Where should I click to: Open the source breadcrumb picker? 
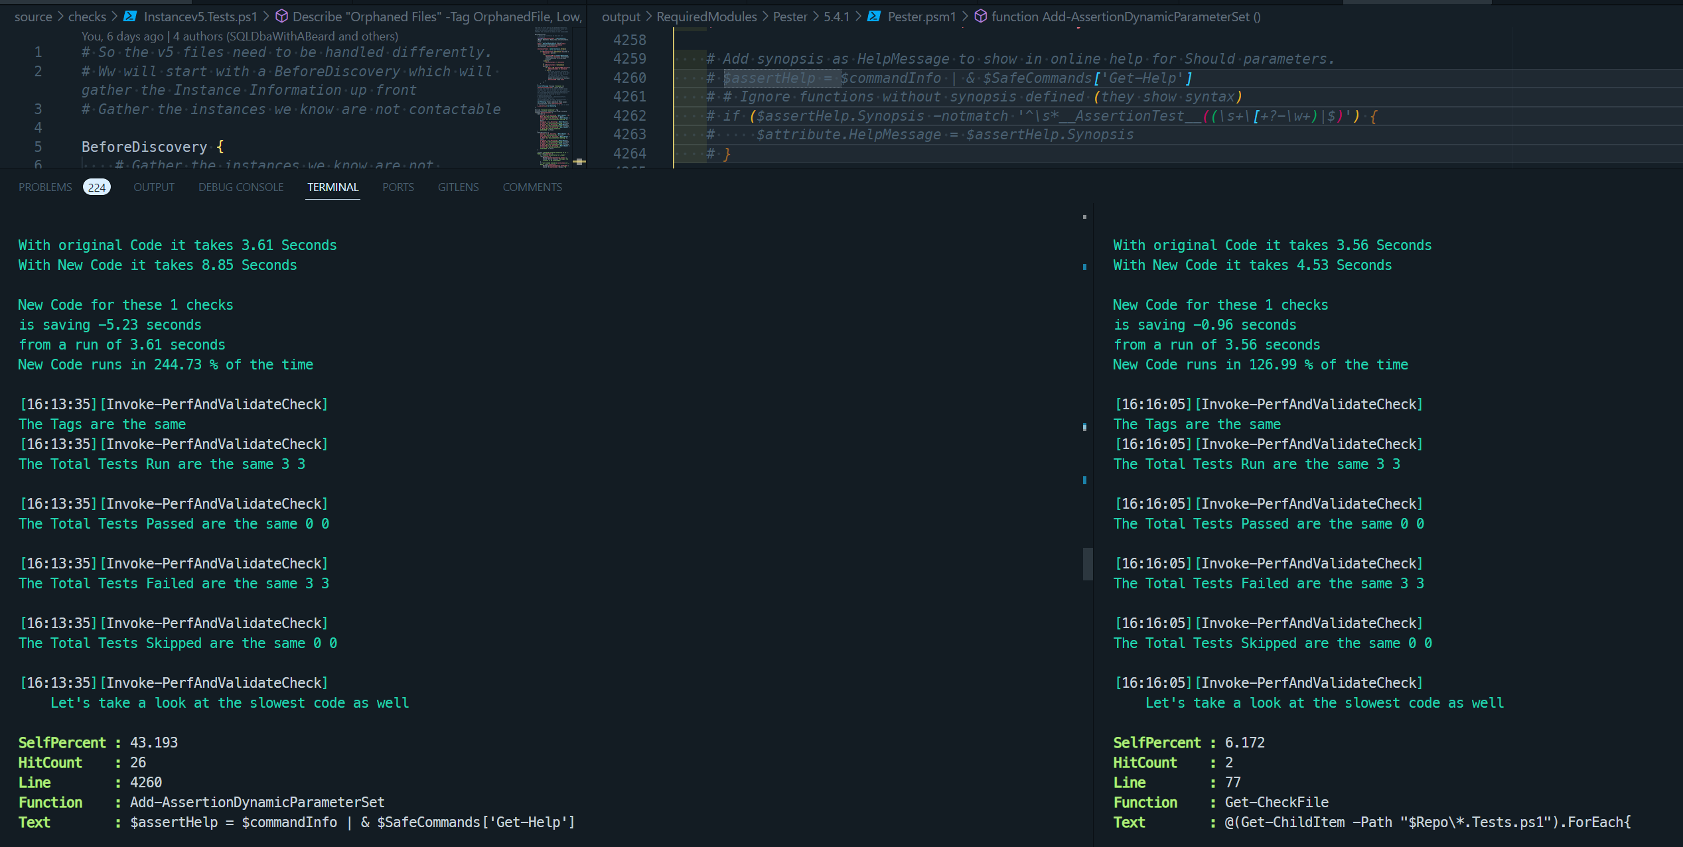[34, 17]
